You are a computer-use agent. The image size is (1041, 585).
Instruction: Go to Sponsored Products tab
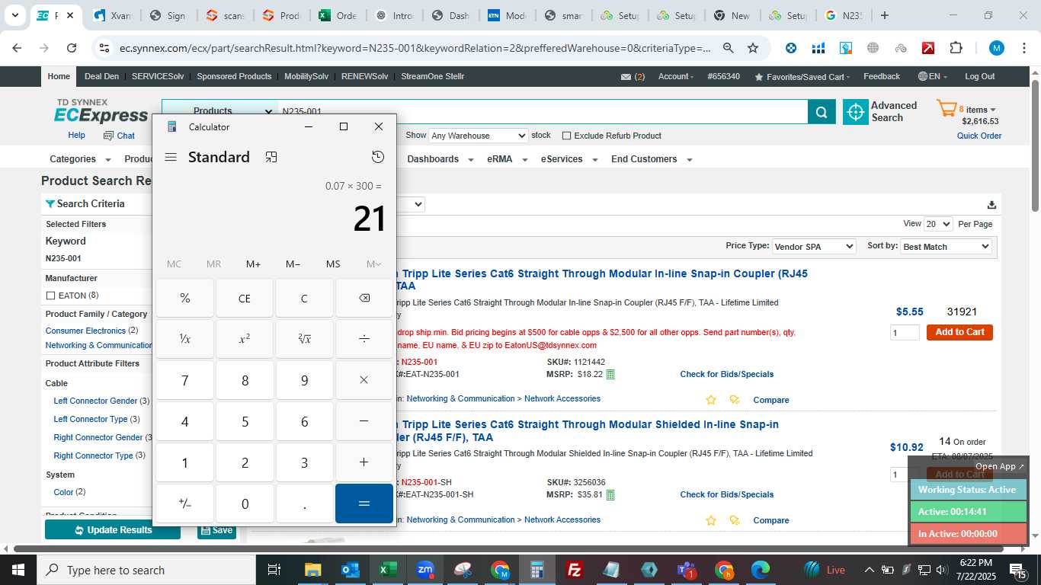(234, 76)
